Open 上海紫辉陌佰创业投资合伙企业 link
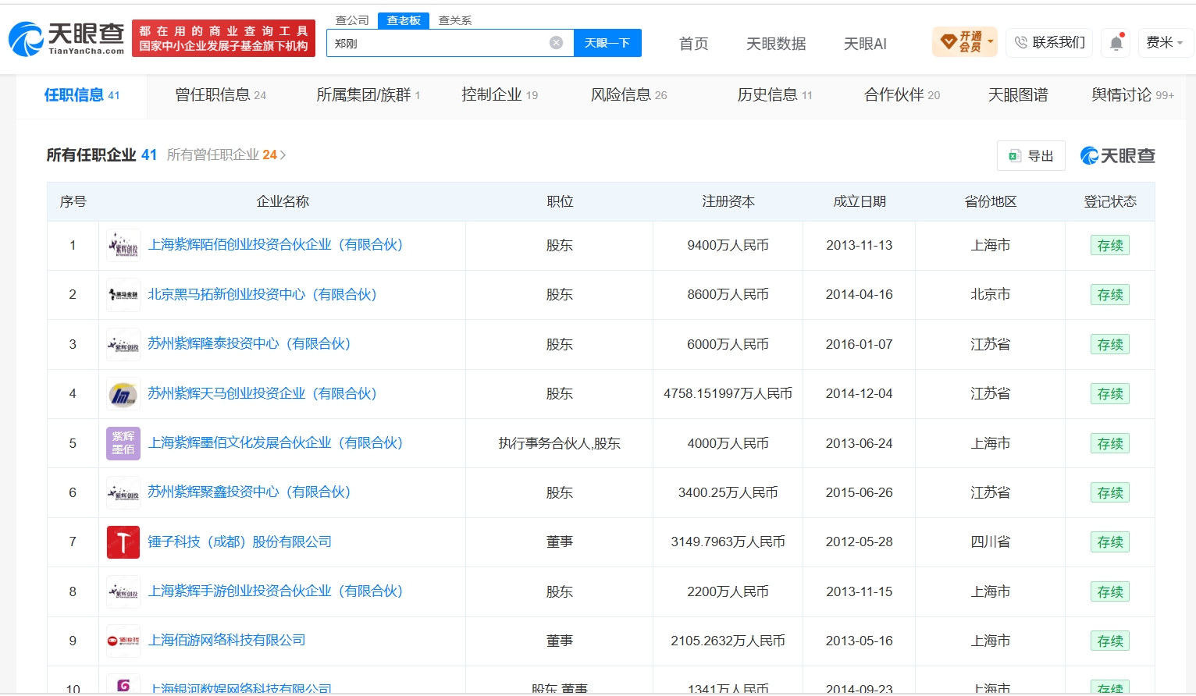This screenshot has height=696, width=1196. 276,245
